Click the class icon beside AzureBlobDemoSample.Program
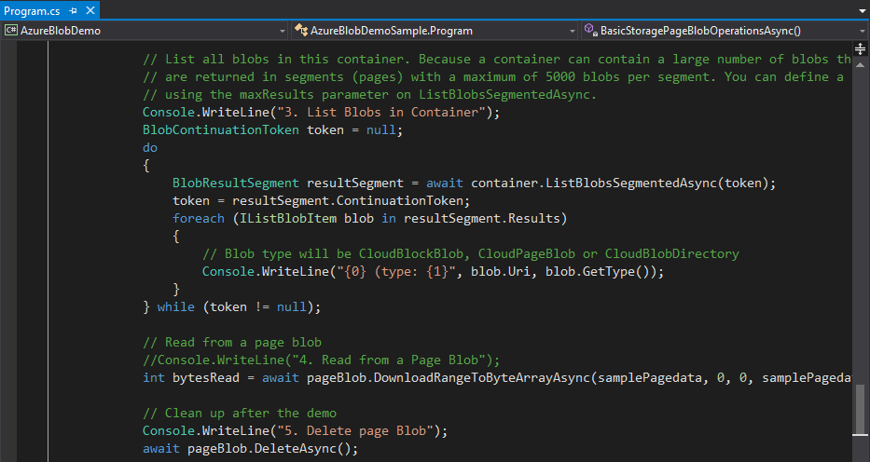The image size is (870, 462). click(302, 30)
